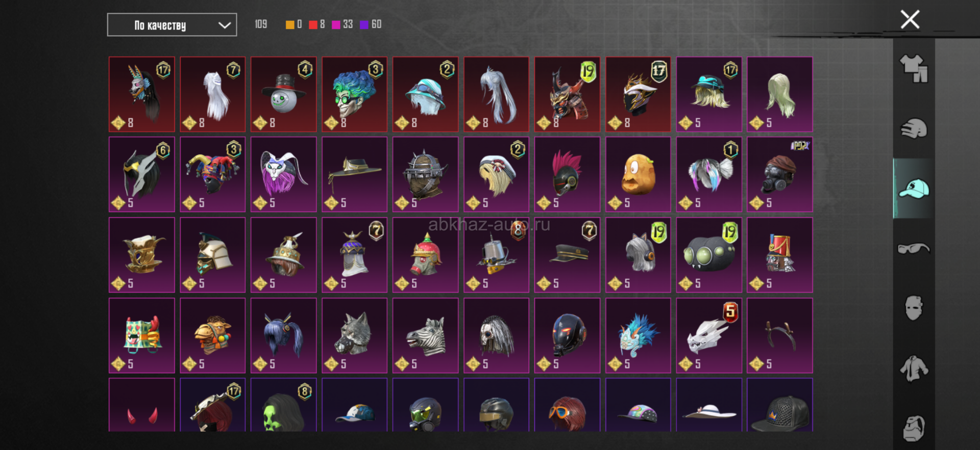Open the face mask category
The width and height of the screenshot is (980, 450).
tap(914, 308)
